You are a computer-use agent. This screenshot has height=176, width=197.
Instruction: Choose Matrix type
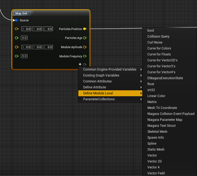click(x=169, y=102)
